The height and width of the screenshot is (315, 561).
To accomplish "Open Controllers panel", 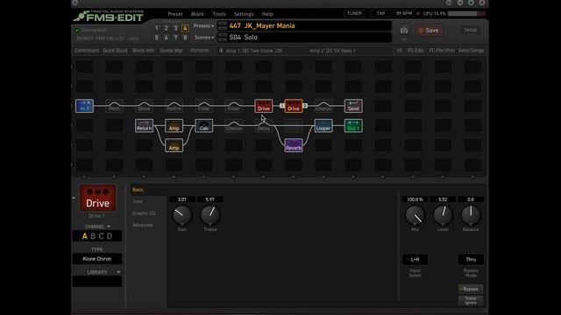I will pyautogui.click(x=87, y=51).
